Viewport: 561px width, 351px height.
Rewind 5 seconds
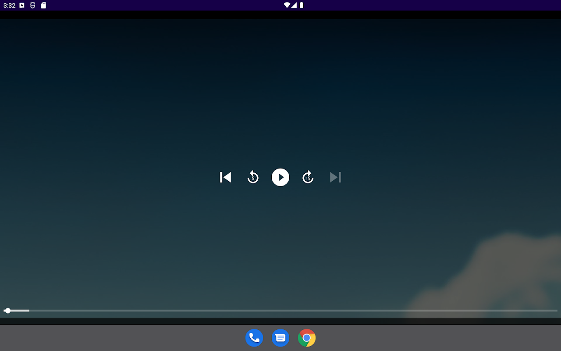pos(253,177)
